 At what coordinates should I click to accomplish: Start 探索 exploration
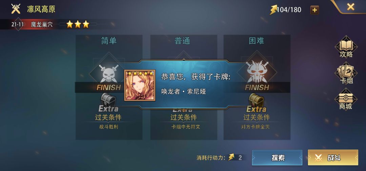point(277,158)
